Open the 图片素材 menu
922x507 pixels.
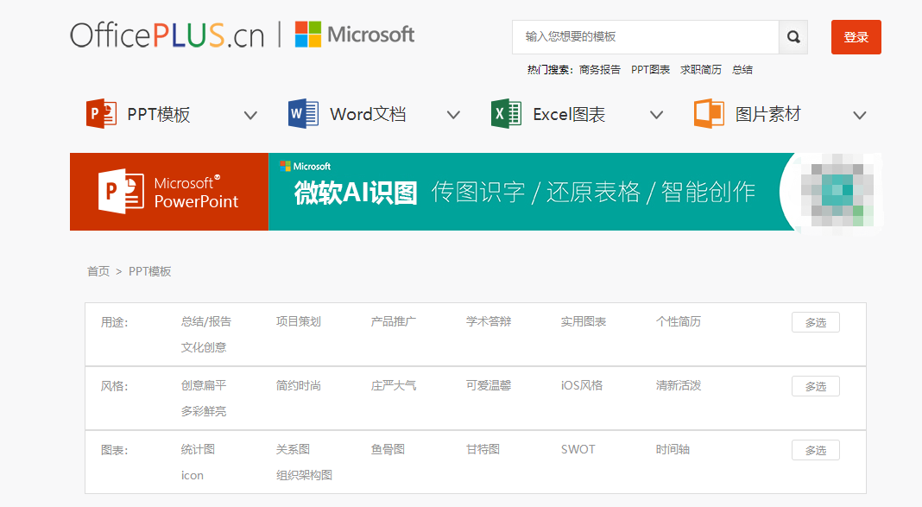768,114
